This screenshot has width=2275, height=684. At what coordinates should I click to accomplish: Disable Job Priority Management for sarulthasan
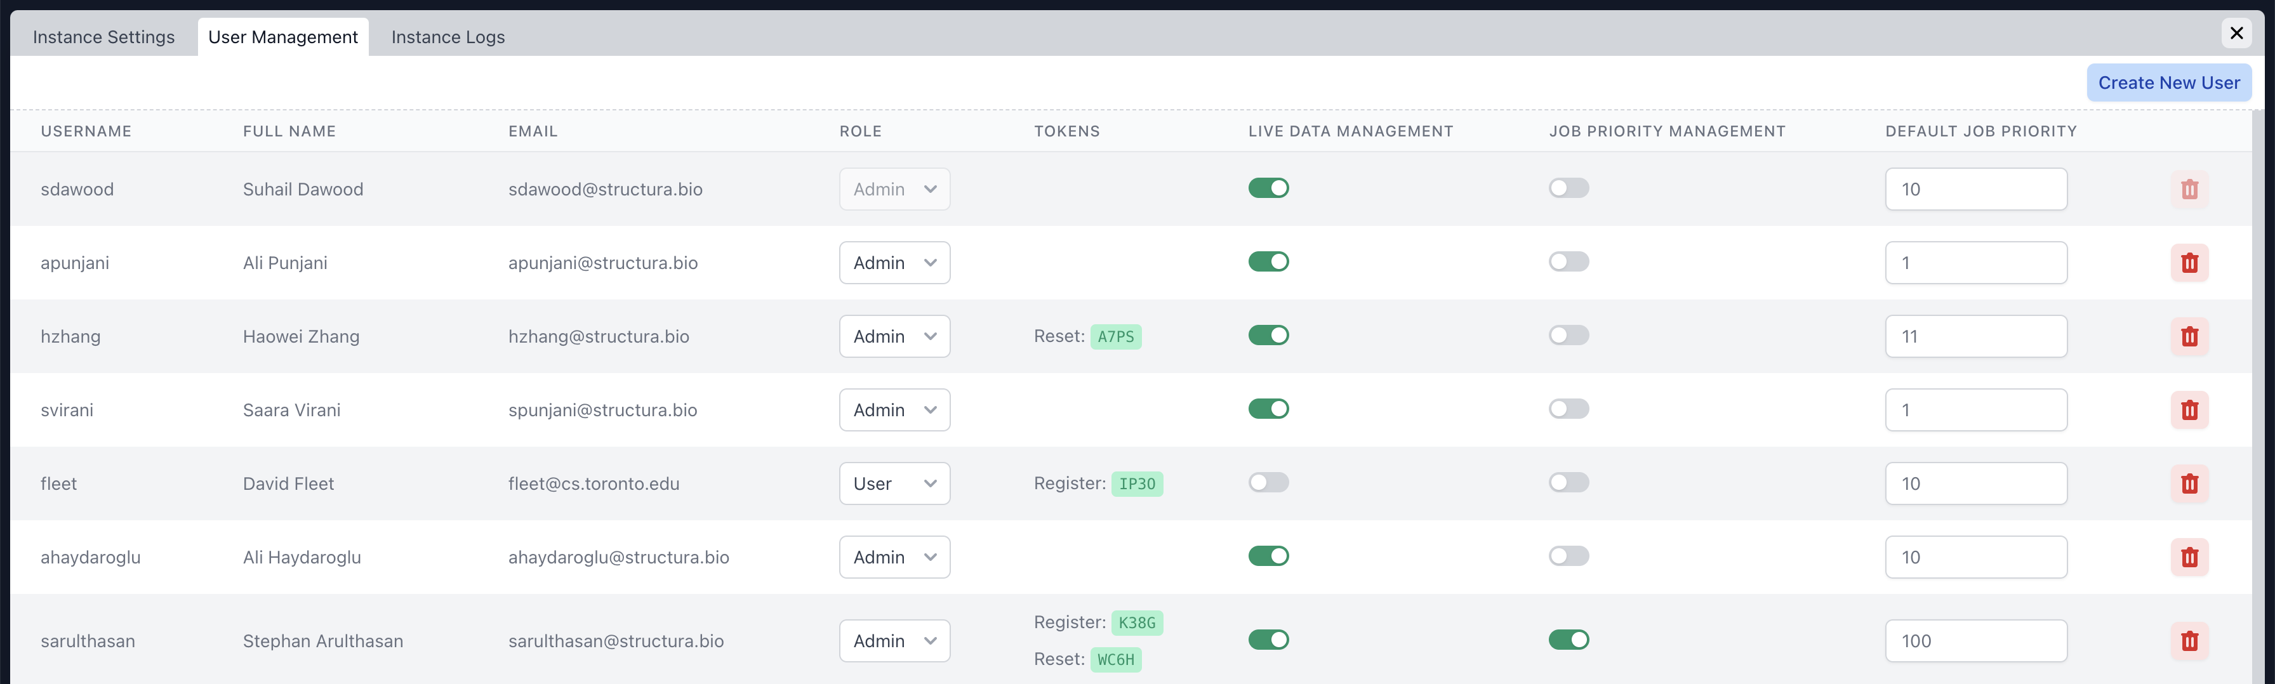click(x=1568, y=640)
